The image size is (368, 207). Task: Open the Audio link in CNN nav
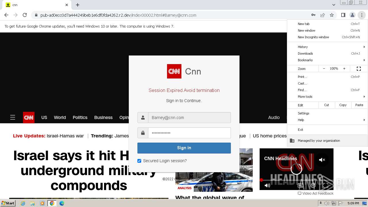click(274, 117)
